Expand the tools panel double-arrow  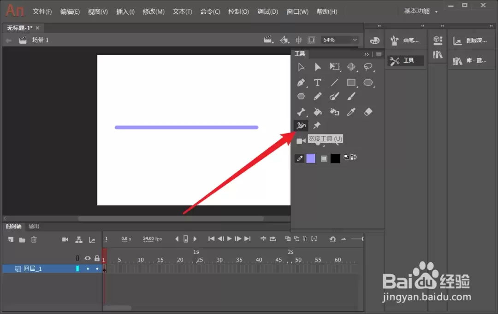367,54
